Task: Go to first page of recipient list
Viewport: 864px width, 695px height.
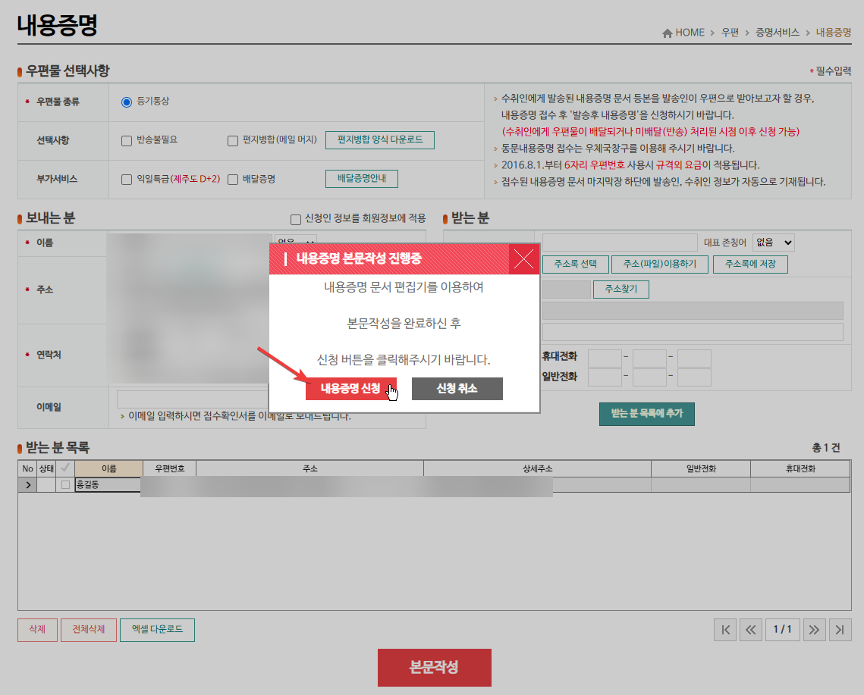Action: coord(726,630)
